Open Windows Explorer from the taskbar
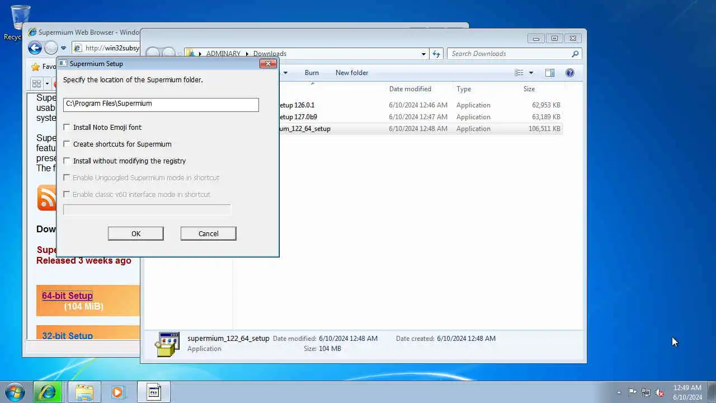This screenshot has height=403, width=716. click(84, 392)
